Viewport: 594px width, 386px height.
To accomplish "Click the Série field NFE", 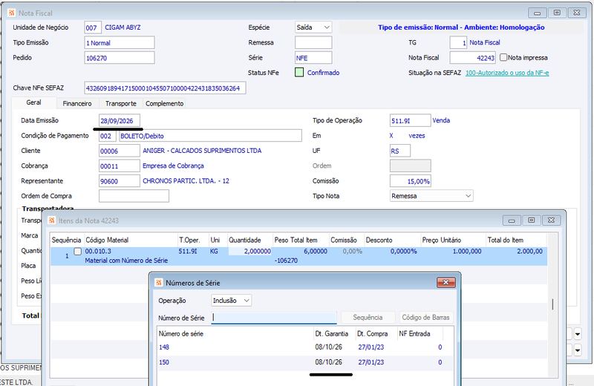I will click(313, 58).
